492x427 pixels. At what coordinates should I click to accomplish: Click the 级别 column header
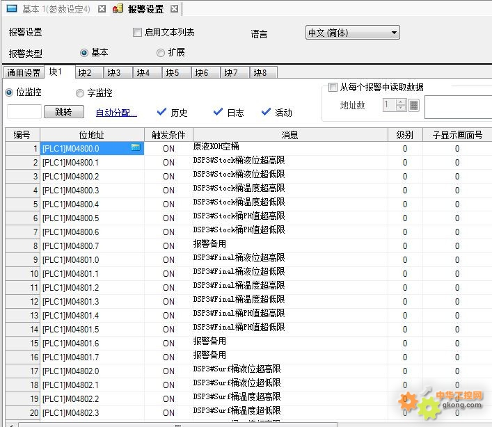[x=405, y=135]
